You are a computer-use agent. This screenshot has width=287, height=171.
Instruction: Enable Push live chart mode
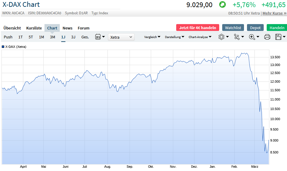[8, 37]
